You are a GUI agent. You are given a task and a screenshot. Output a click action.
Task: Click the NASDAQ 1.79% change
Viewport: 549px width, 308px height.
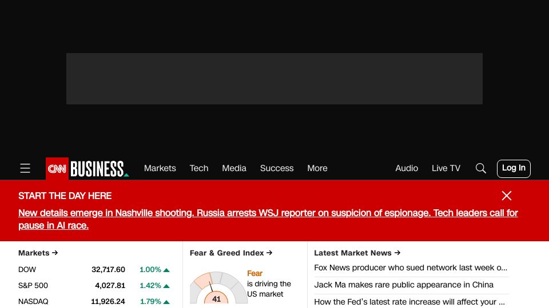(154, 301)
